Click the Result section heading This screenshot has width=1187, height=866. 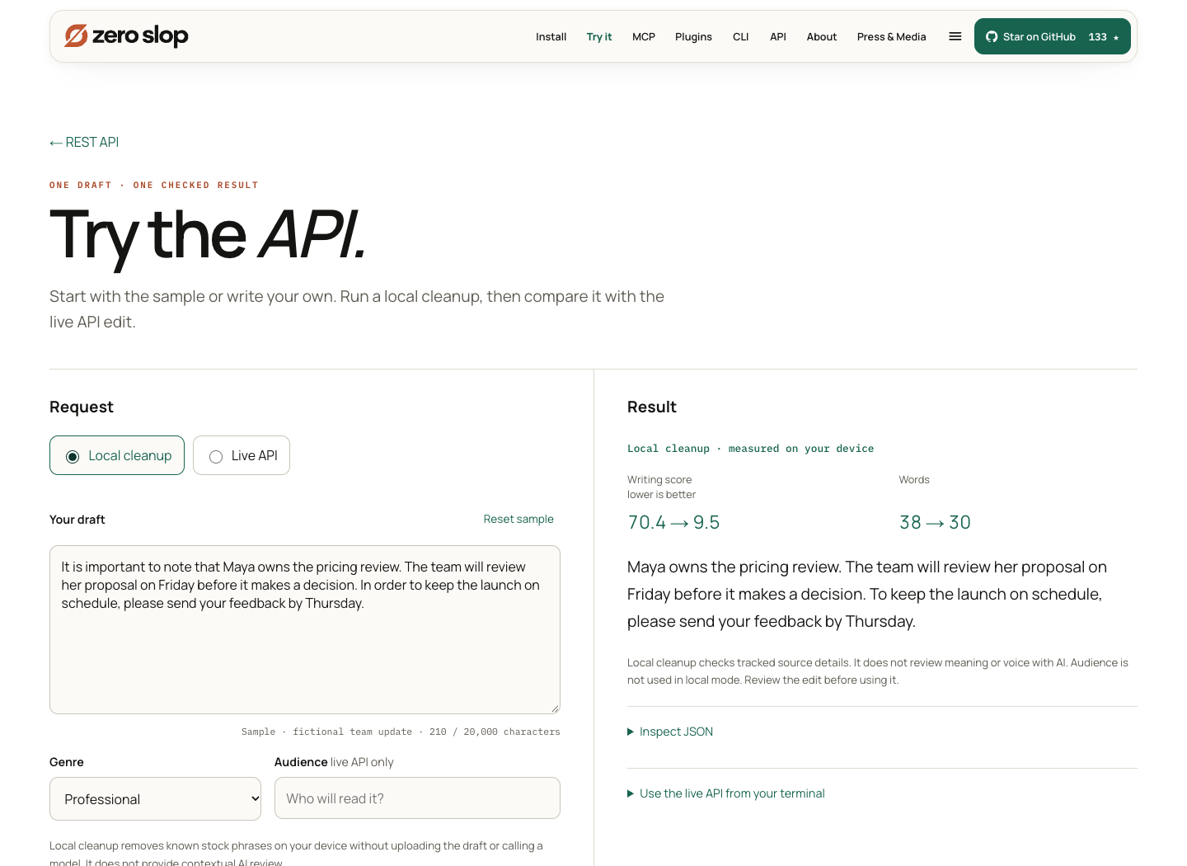point(652,407)
